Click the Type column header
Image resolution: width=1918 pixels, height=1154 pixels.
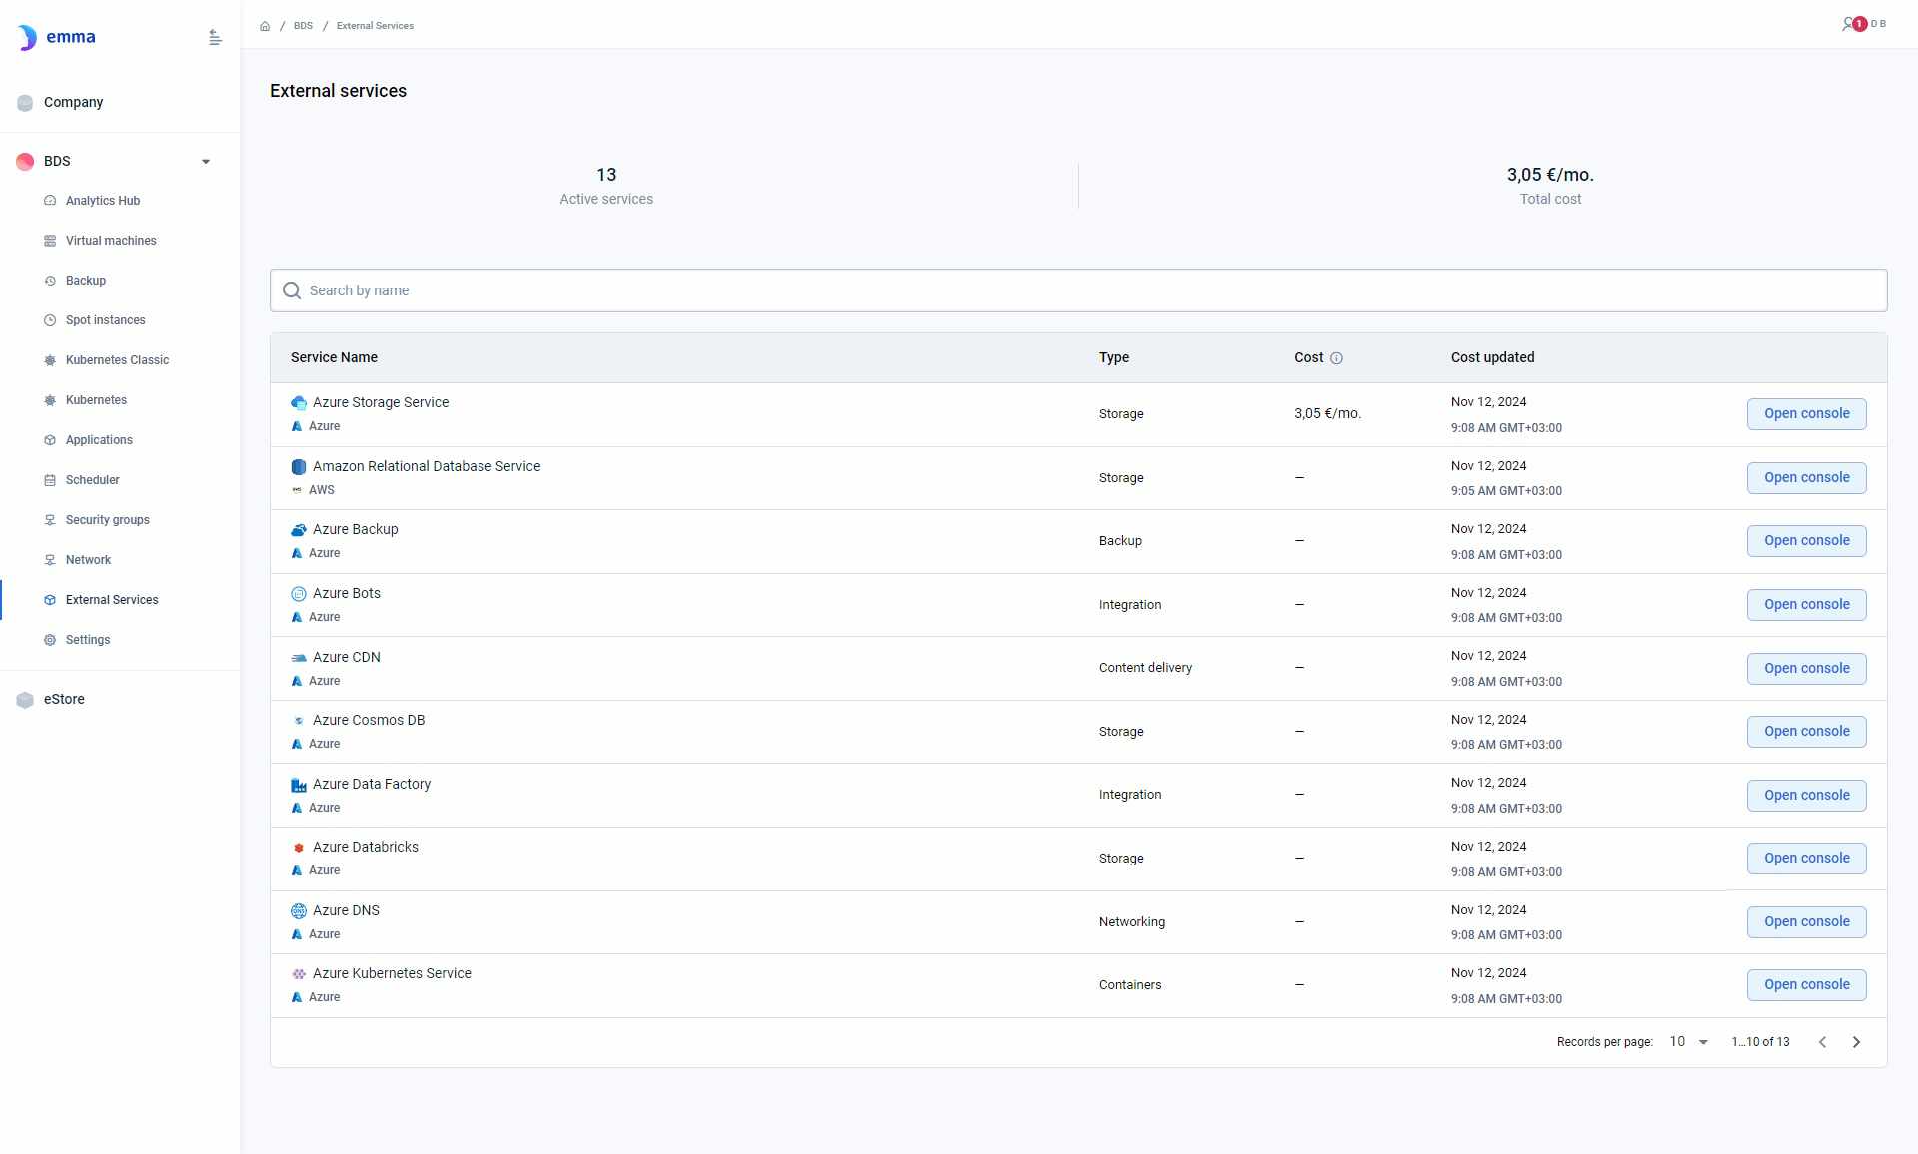1114,358
